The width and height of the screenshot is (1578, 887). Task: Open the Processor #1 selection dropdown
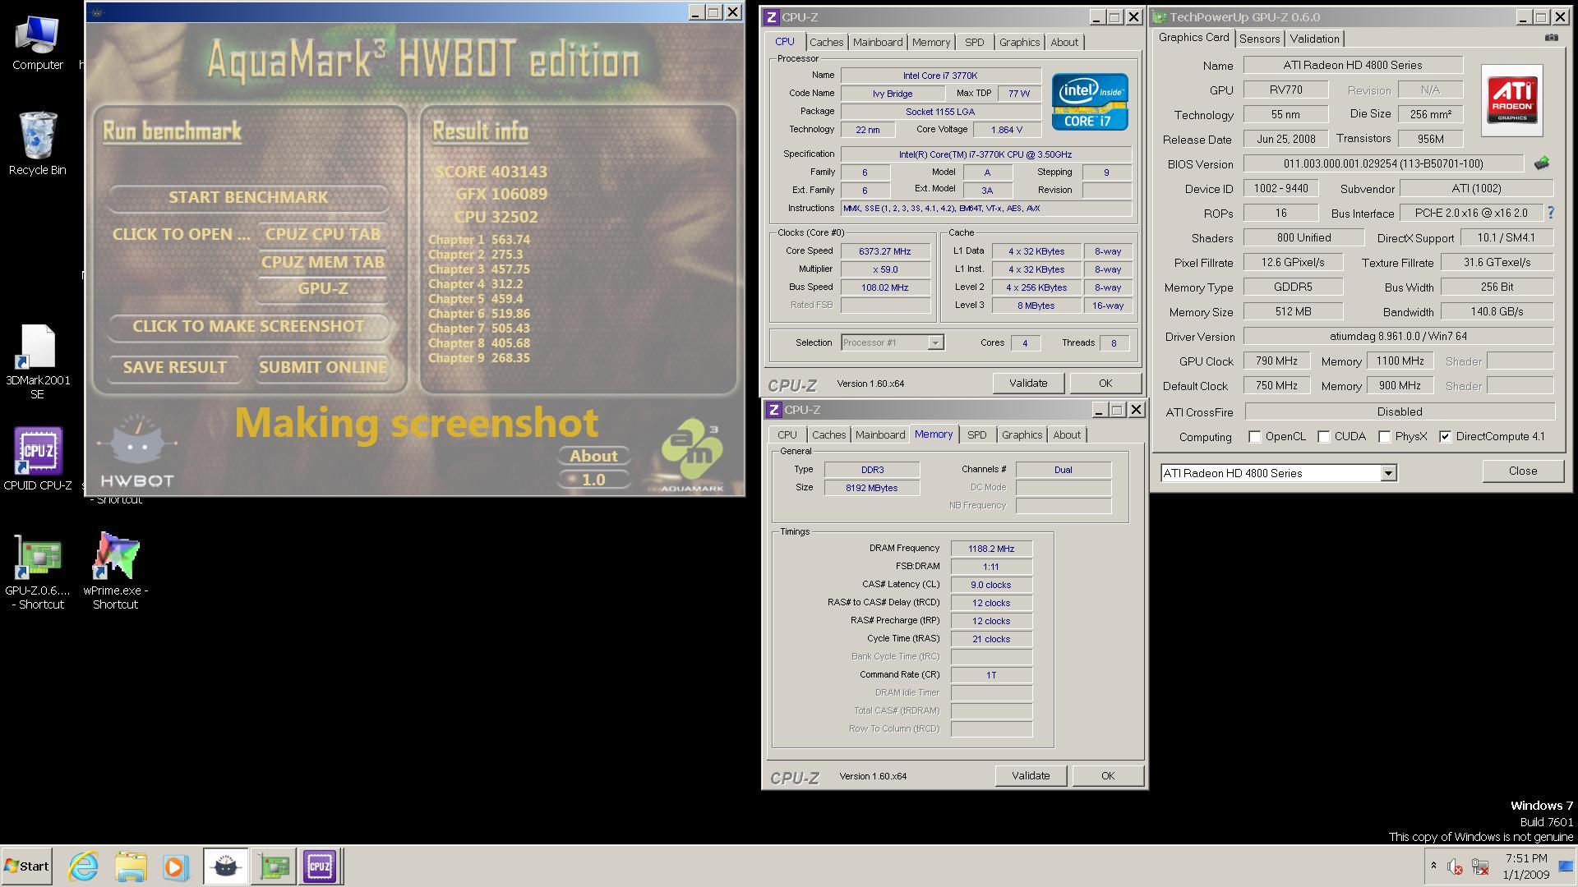point(935,342)
